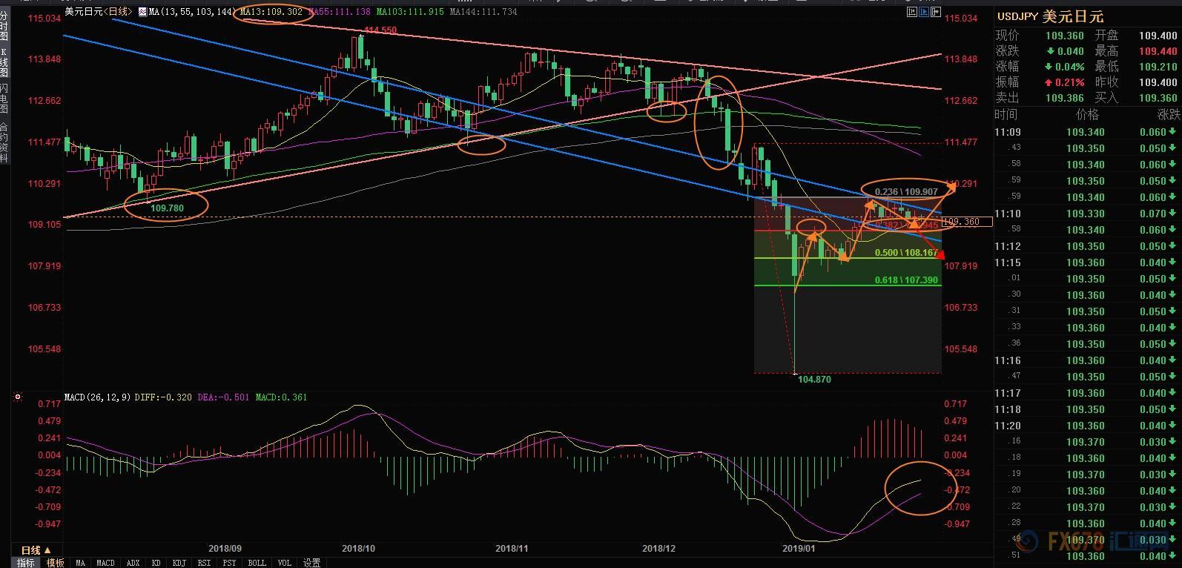
Task: Click the MA103:111.915 value
Action: pyautogui.click(x=409, y=12)
